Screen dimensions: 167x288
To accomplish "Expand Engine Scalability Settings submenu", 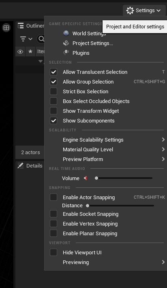I will coord(105,140).
